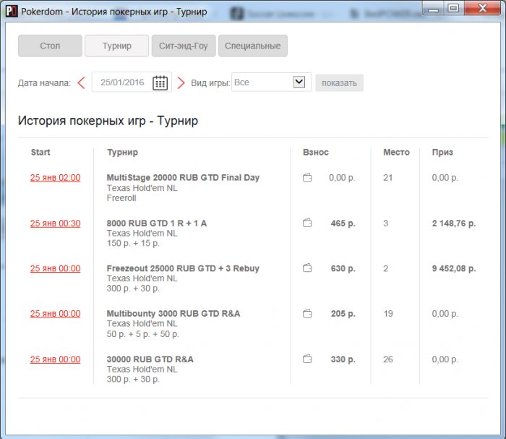
Task: Click the 2 148,76 р. prize value
Action: point(454,223)
